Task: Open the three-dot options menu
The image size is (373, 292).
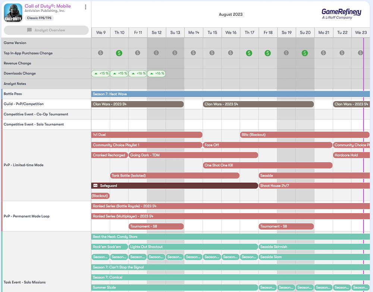Action: (x=85, y=7)
